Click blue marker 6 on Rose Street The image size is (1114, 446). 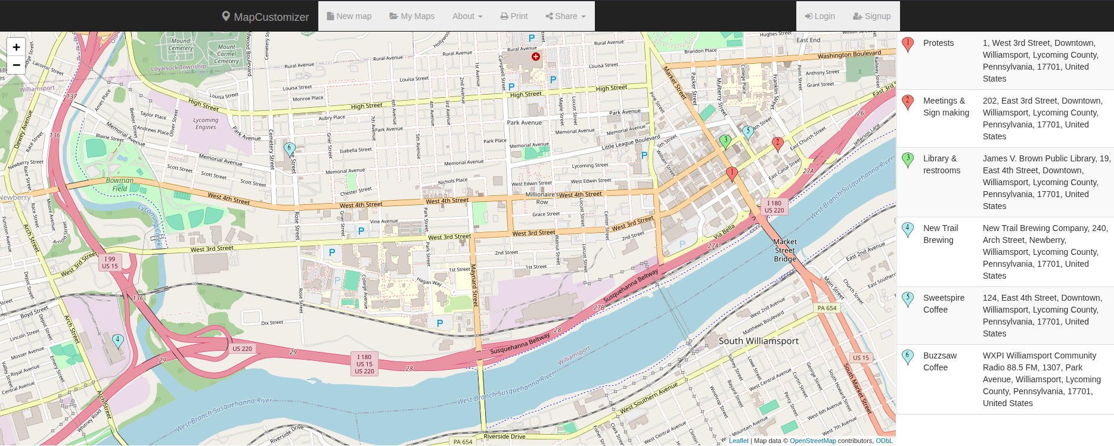point(290,149)
